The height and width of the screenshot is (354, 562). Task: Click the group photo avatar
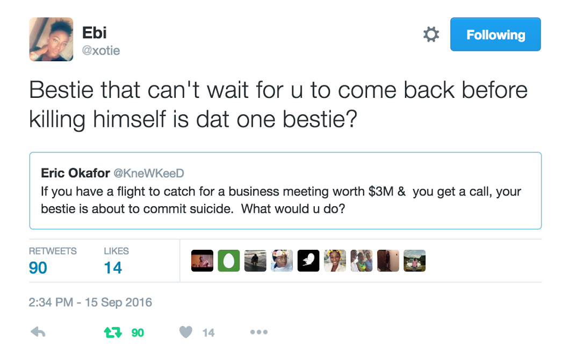coord(361,261)
